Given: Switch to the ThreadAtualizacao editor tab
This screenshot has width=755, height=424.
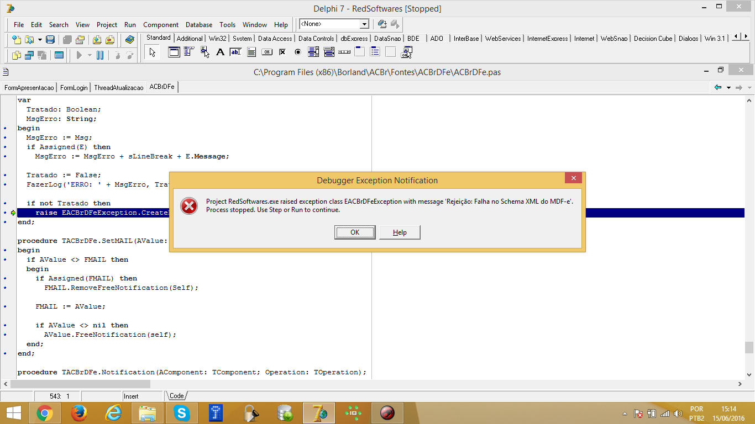Looking at the screenshot, I should point(119,87).
